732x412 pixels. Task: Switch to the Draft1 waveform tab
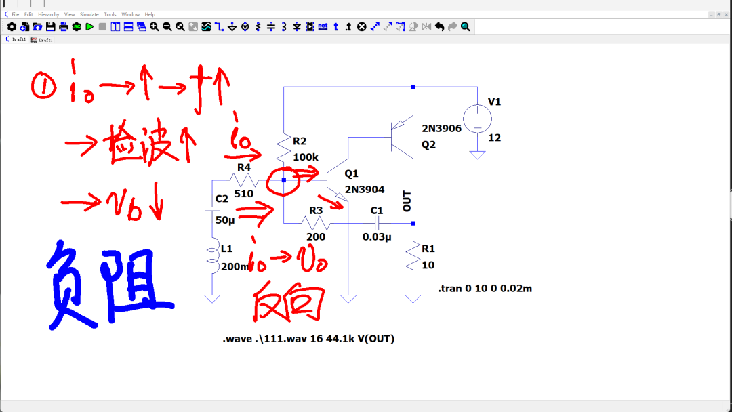pos(42,40)
